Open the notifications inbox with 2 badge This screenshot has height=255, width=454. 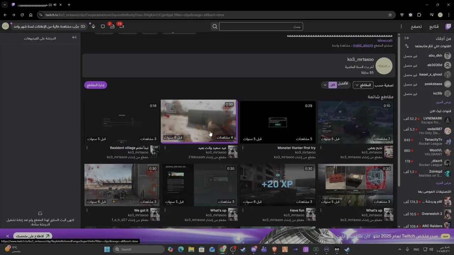point(112,27)
